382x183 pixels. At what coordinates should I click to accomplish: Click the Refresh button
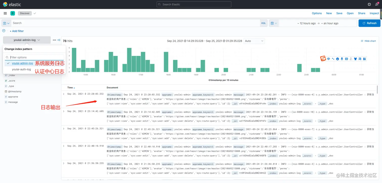coord(369,23)
